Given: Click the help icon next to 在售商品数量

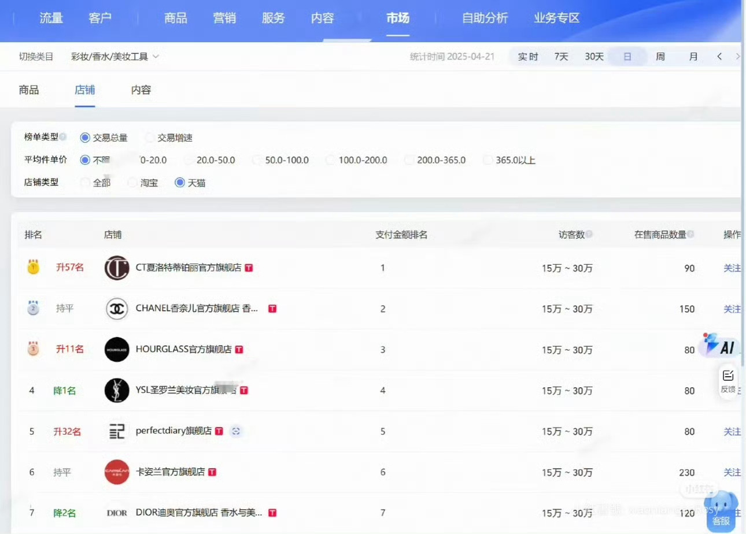Looking at the screenshot, I should pyautogui.click(x=691, y=234).
